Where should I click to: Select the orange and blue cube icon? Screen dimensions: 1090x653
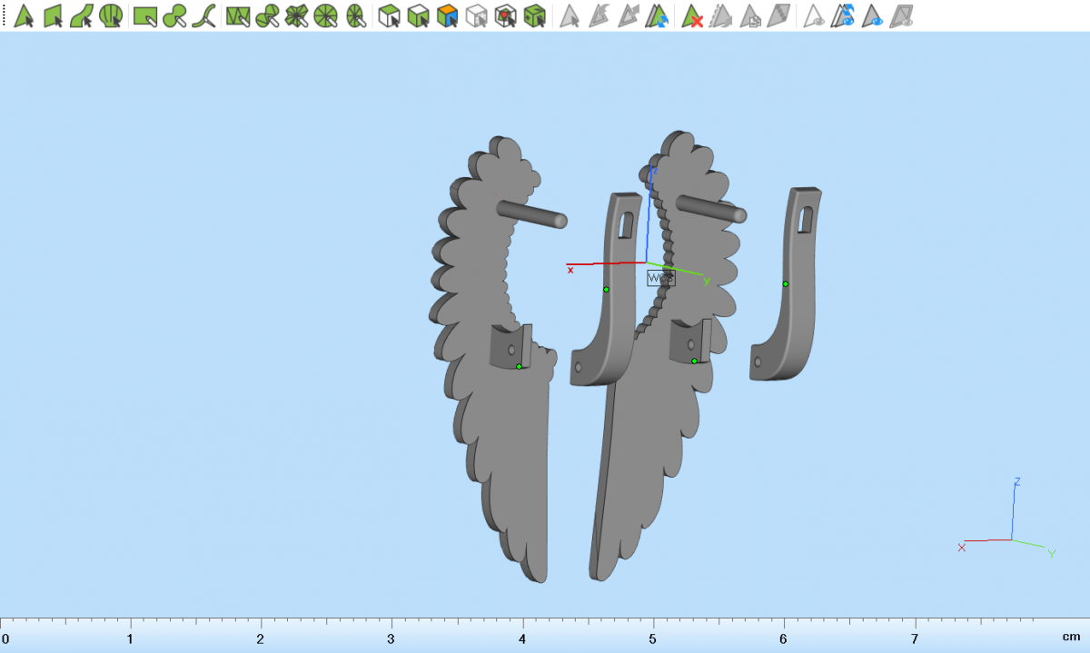[447, 15]
